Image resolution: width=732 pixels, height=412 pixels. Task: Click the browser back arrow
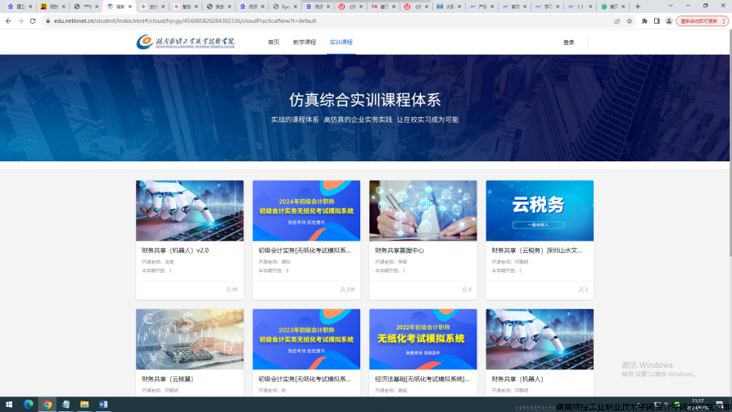coord(8,20)
